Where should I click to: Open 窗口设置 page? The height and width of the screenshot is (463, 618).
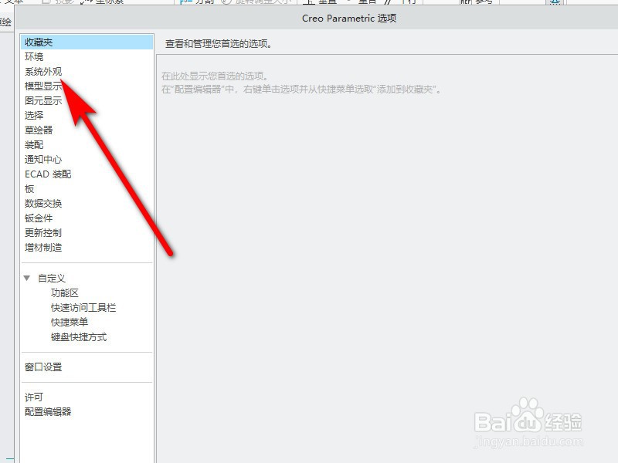pos(43,367)
